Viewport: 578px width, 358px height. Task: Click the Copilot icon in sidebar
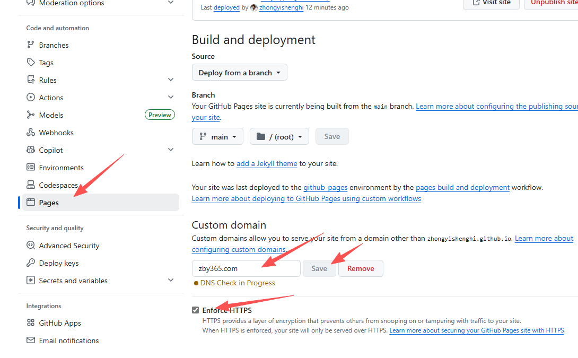coord(31,150)
